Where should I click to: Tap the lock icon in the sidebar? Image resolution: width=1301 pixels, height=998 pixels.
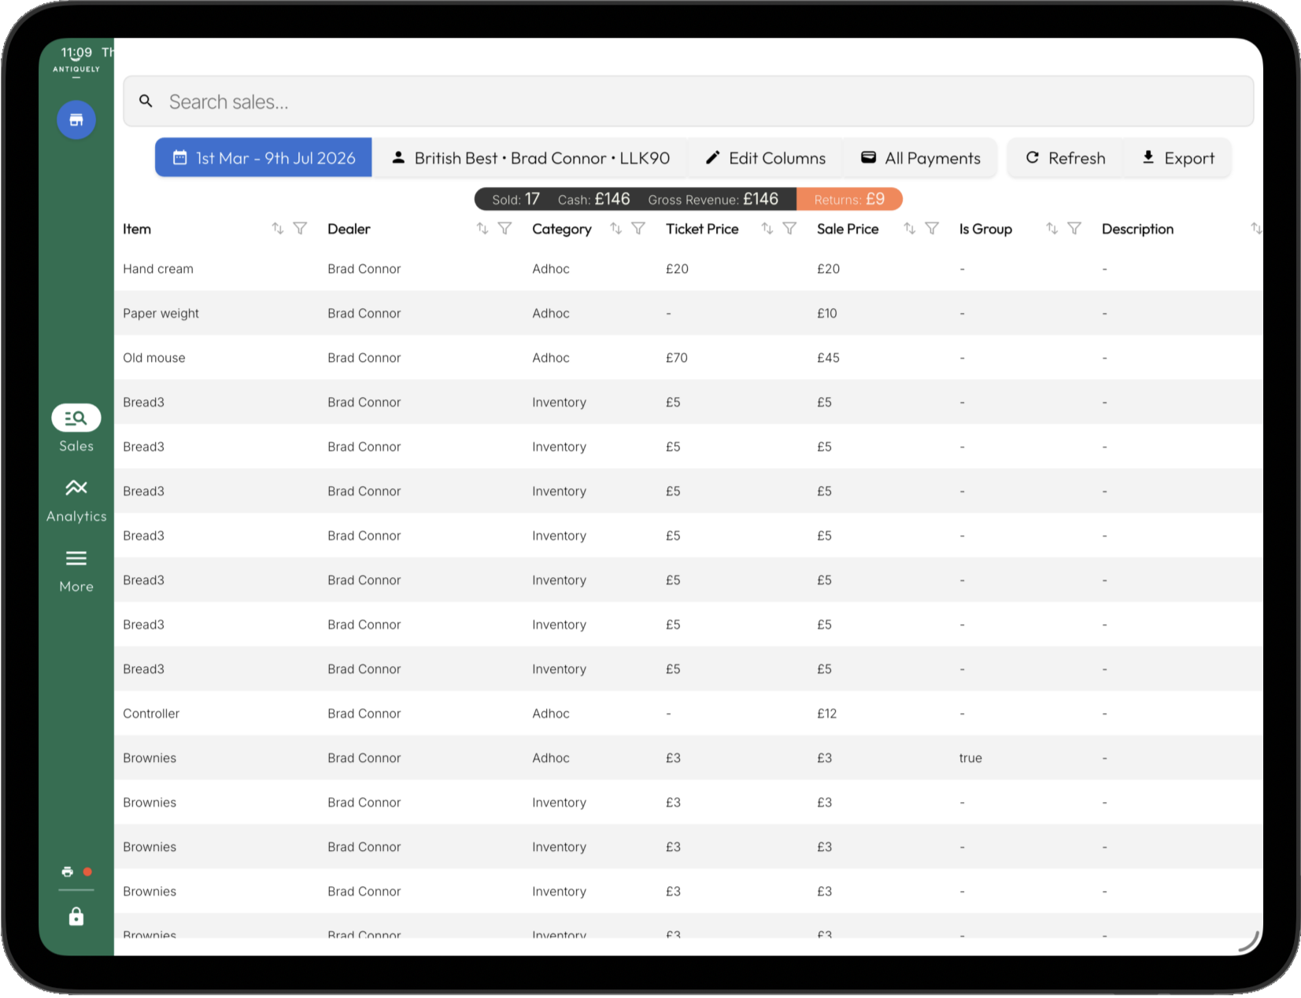pos(76,916)
